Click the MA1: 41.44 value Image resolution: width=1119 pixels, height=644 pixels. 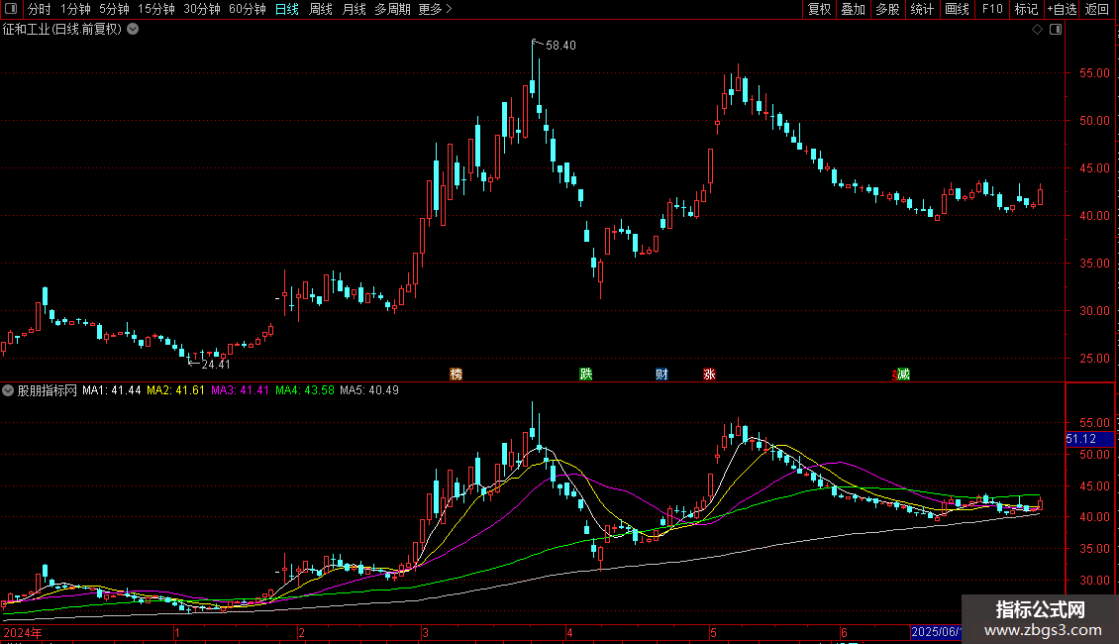tap(111, 390)
